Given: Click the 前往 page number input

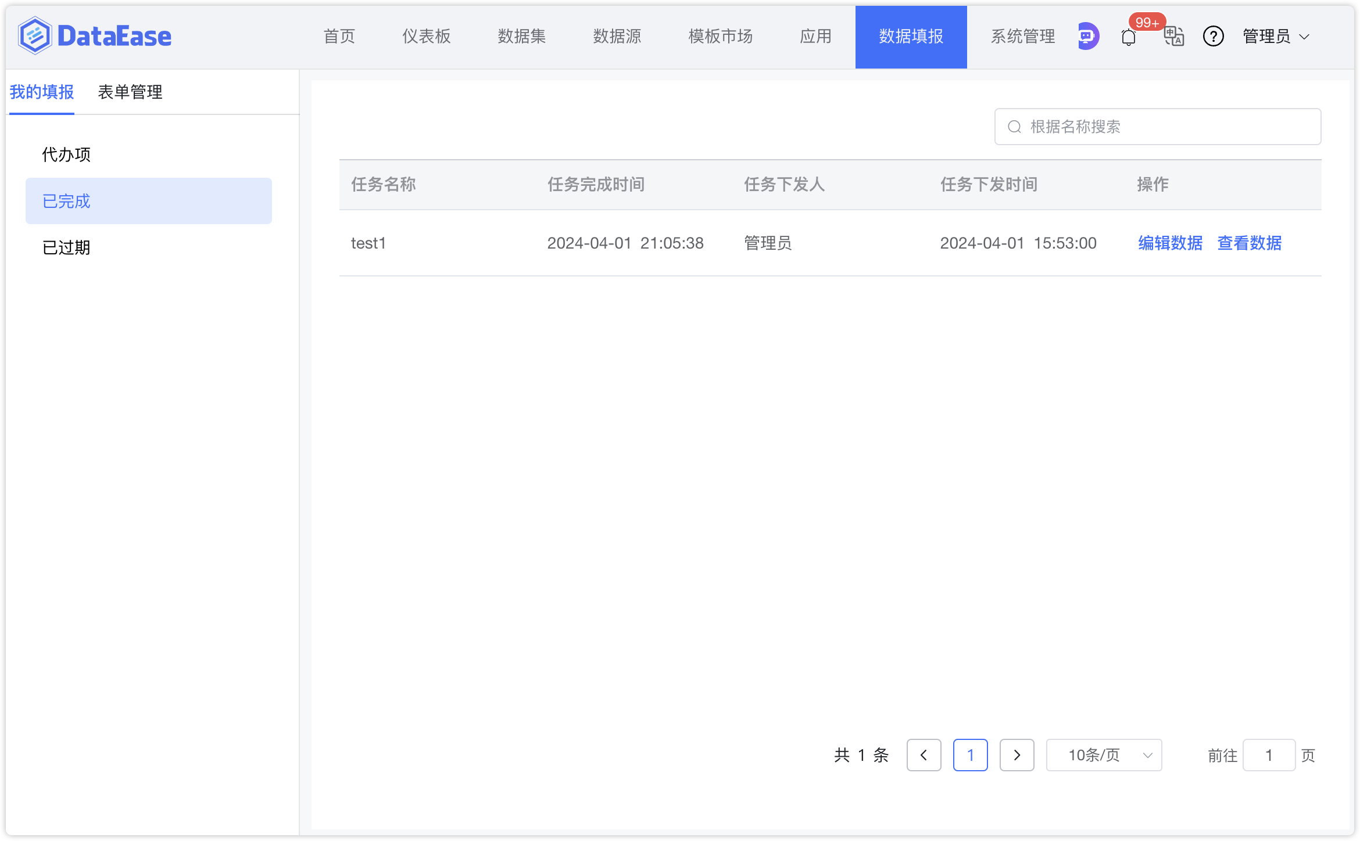Looking at the screenshot, I should click(x=1269, y=755).
